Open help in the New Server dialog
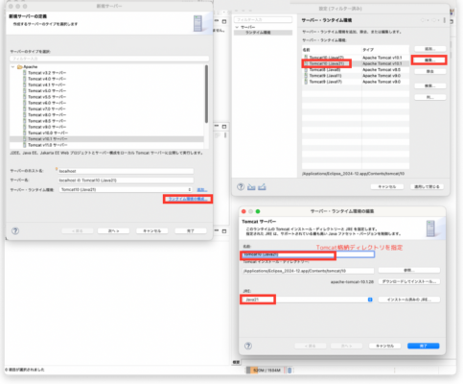Screen dimensions: 463x384 [x=15, y=230]
